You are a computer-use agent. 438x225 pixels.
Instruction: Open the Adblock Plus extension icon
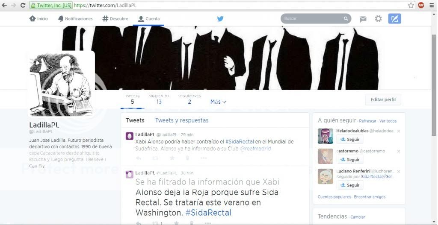[421, 5]
